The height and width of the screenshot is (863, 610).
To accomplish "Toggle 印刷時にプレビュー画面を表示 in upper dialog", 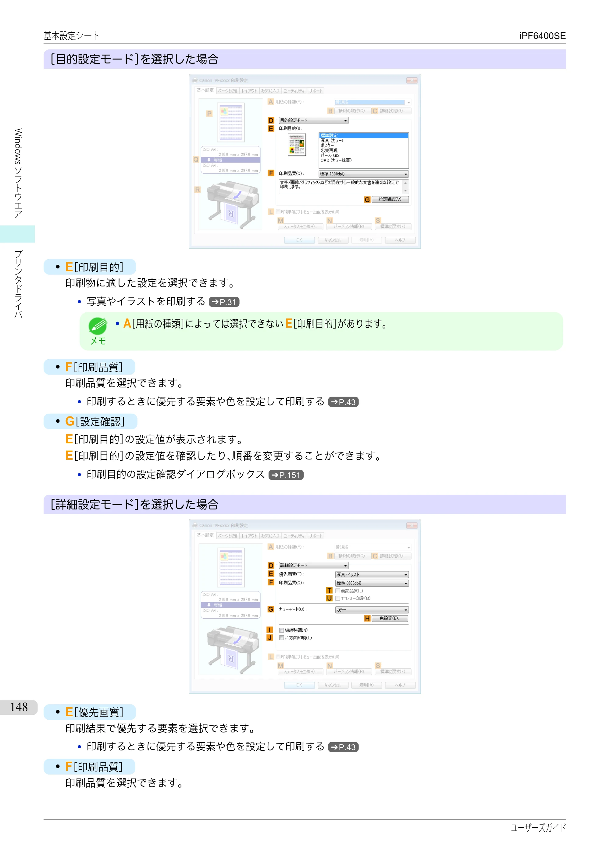I will pyautogui.click(x=278, y=212).
